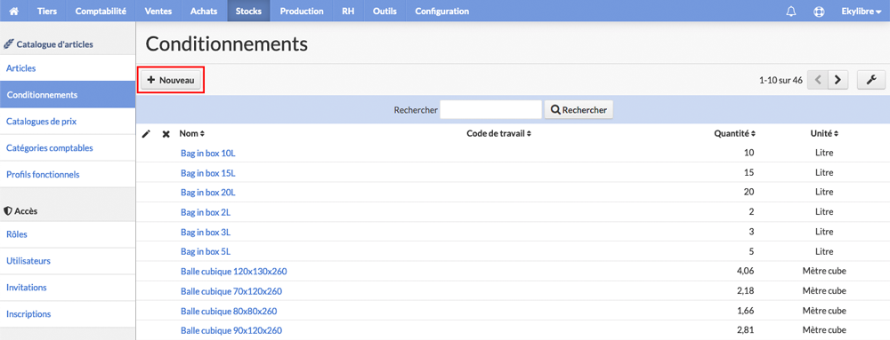Open Bag in box 5L
Viewport: 890px width, 340px height.
(x=206, y=251)
